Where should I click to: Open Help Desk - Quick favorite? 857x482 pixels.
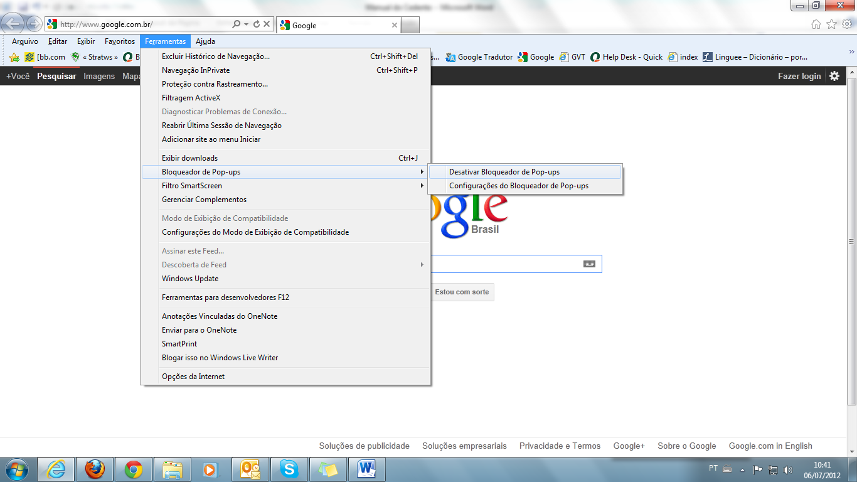[x=627, y=57]
